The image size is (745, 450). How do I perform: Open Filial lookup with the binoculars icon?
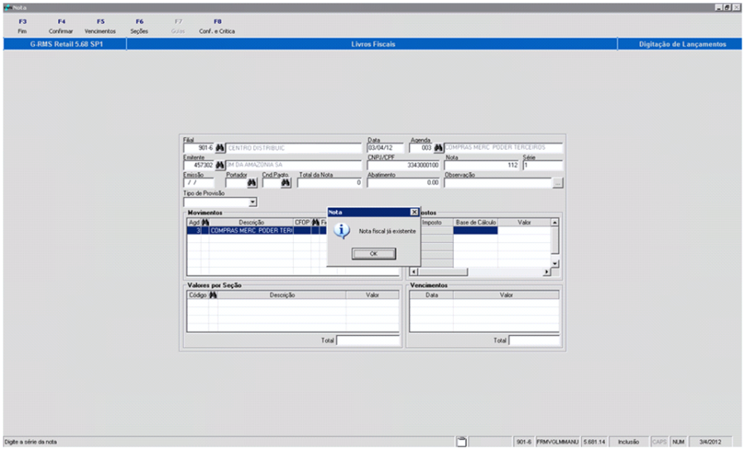(x=219, y=148)
